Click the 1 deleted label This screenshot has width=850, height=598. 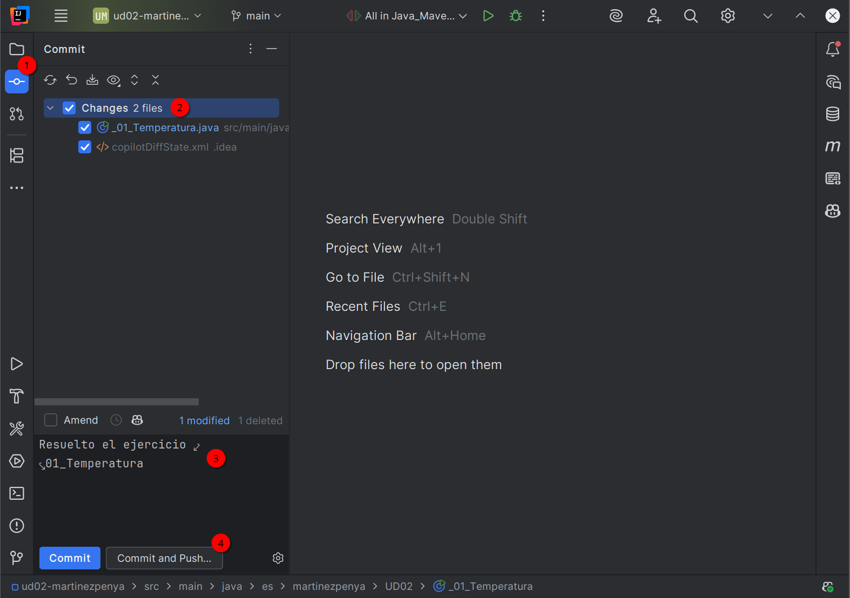(x=260, y=420)
